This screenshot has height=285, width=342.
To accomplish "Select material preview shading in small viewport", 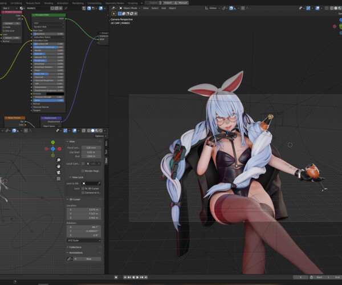I will (97, 131).
